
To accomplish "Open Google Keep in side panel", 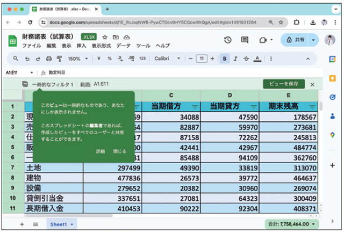I will [332, 78].
